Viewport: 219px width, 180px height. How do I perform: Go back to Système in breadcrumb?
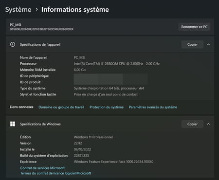(18, 10)
